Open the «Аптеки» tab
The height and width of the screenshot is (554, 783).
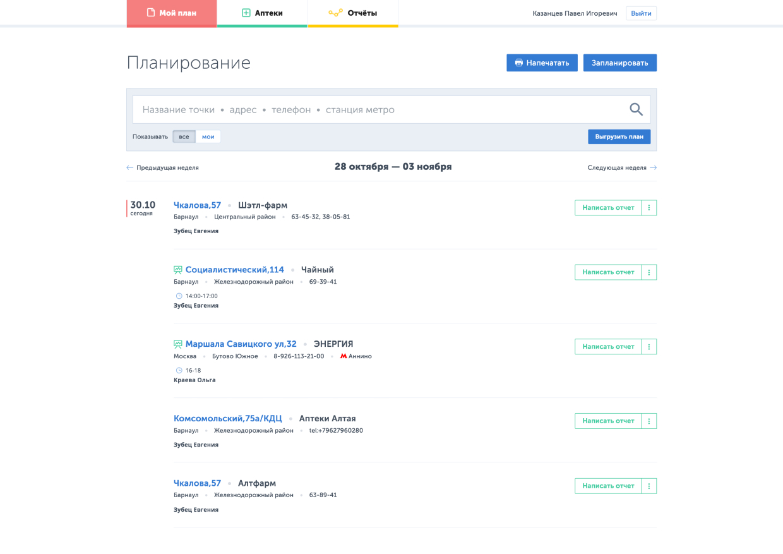[262, 13]
